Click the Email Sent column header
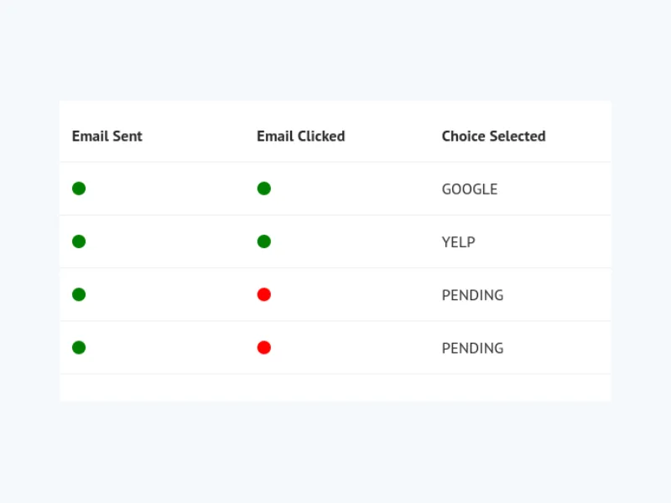 pos(107,136)
